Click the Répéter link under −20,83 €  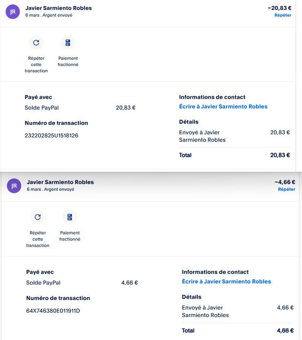(x=283, y=15)
